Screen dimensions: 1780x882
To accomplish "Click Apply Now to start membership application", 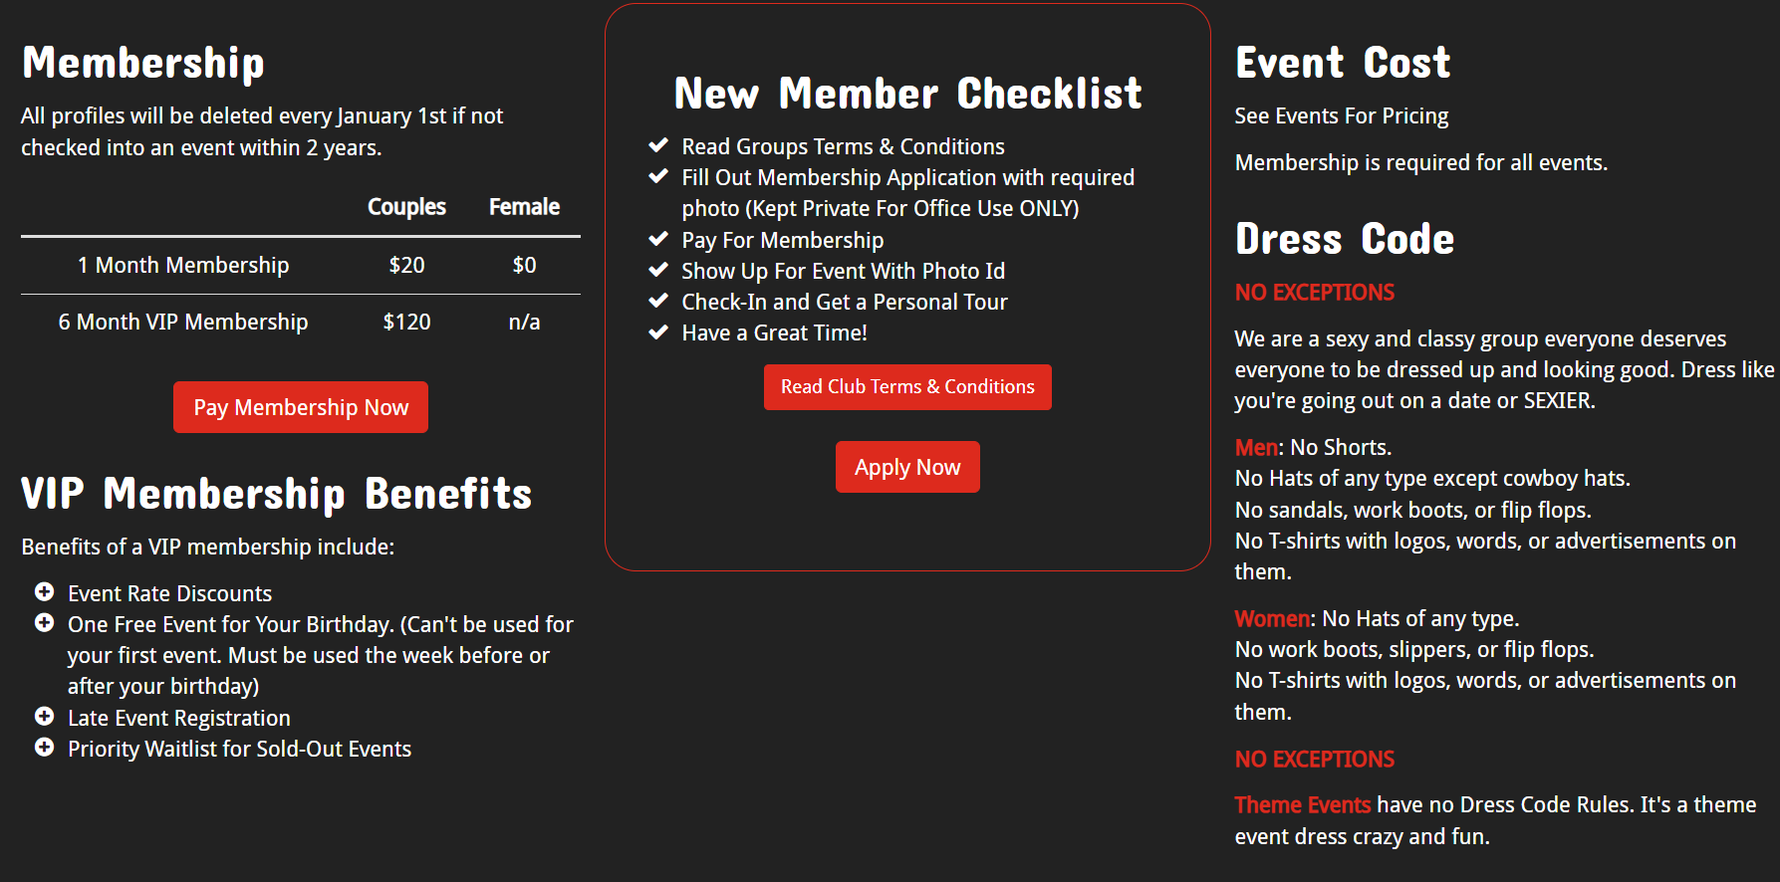I will [906, 466].
